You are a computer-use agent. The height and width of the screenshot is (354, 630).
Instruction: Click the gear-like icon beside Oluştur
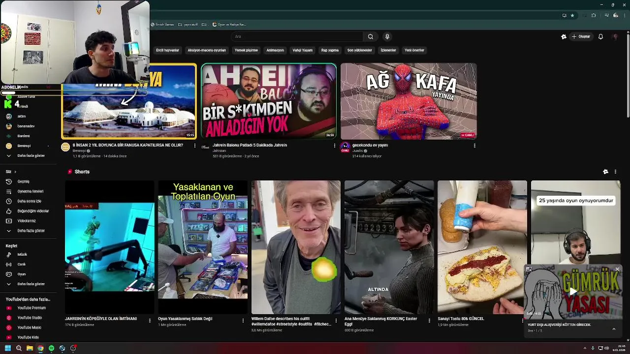click(x=564, y=36)
